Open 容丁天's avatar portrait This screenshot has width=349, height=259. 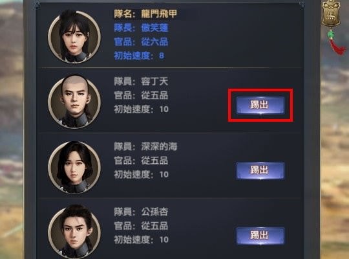coord(74,102)
